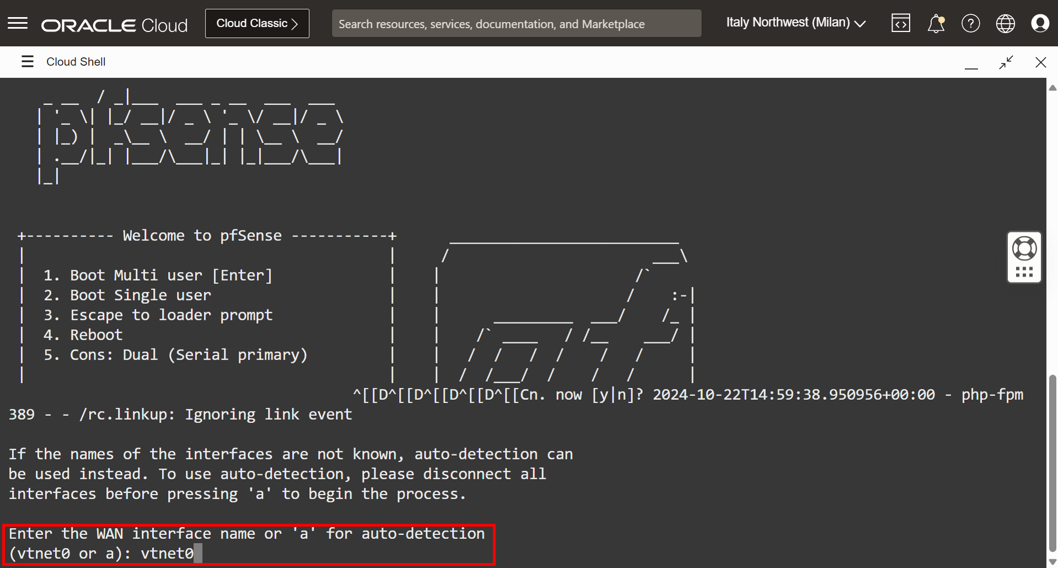Open the user profile menu
1058x568 pixels.
point(1040,24)
